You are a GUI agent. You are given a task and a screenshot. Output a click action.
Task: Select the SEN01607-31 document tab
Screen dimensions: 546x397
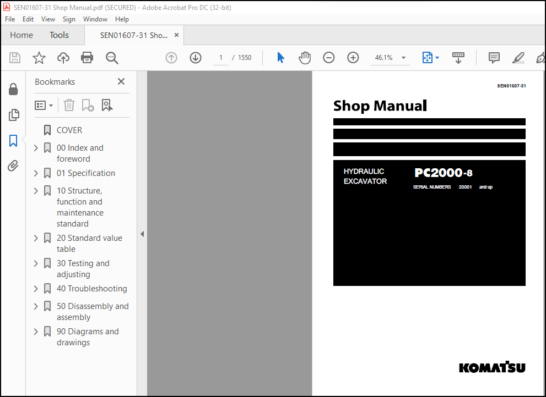click(134, 35)
